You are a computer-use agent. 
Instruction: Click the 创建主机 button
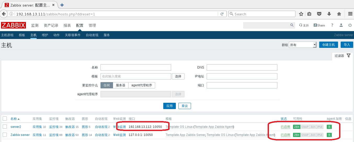[329, 45]
